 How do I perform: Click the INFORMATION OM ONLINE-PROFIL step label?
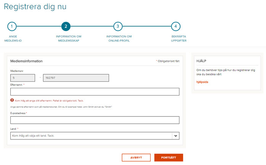[119, 39]
